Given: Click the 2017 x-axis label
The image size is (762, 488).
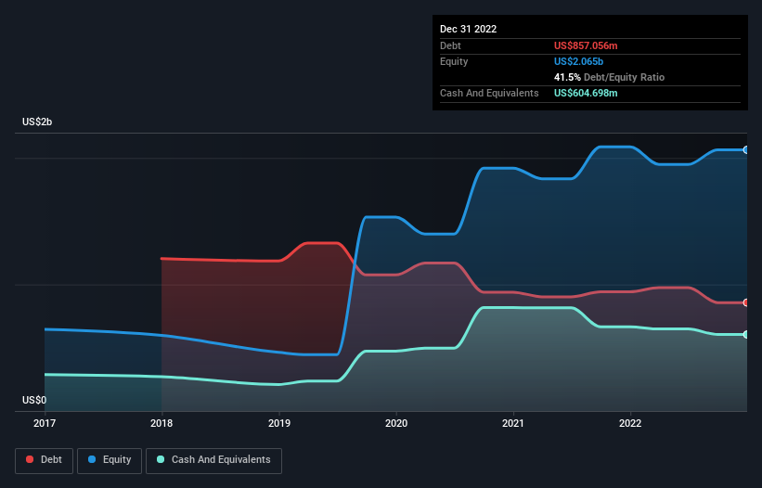Looking at the screenshot, I should click(45, 423).
